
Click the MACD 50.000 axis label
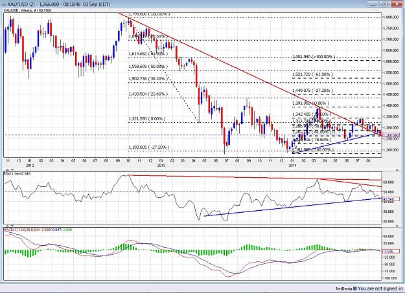coord(389,236)
